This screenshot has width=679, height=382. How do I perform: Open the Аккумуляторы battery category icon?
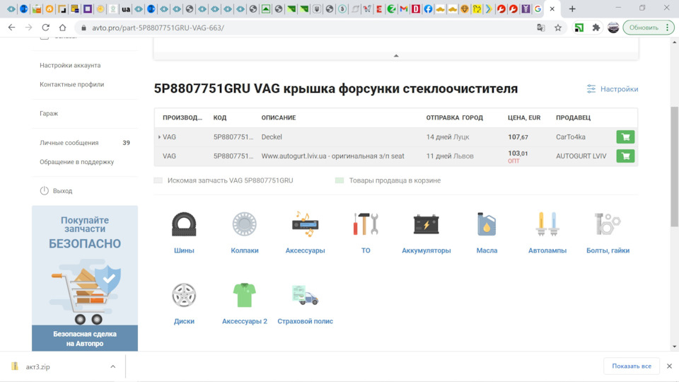click(426, 224)
